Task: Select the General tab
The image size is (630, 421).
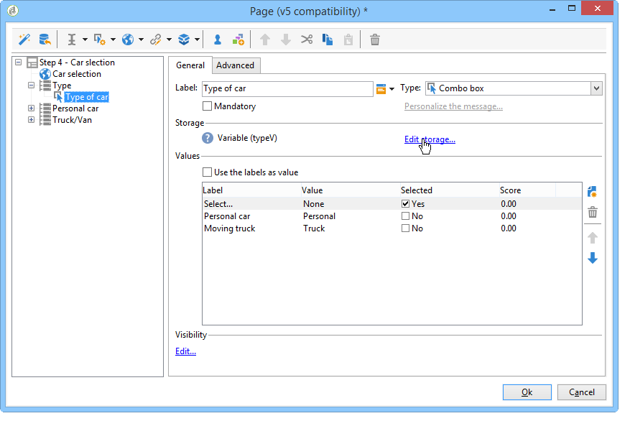Action: tap(190, 65)
